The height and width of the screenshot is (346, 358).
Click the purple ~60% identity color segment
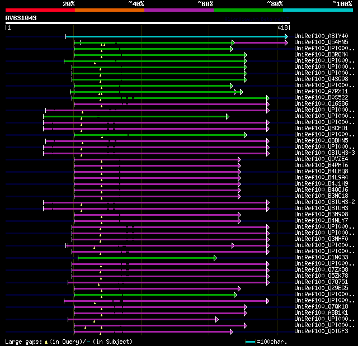(179, 10)
